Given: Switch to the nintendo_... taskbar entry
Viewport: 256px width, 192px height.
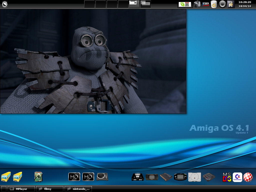Looking at the screenshot, I should (x=78, y=189).
